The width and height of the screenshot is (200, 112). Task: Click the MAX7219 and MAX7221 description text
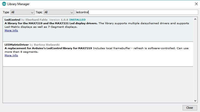click(x=51, y=23)
